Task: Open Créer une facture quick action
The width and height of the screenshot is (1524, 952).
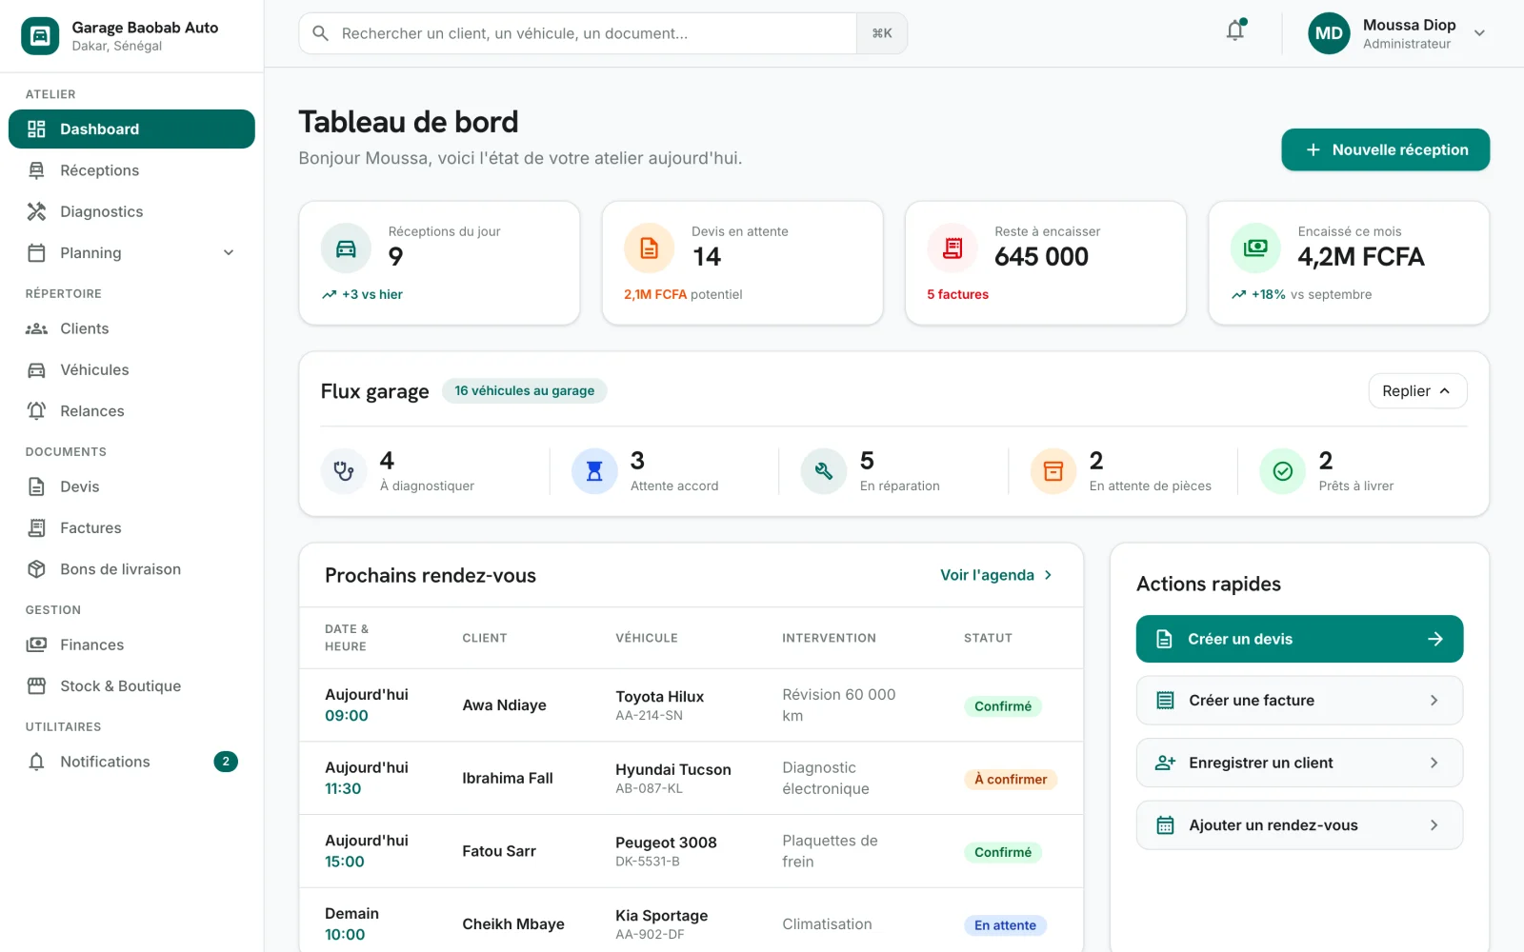Action: pyautogui.click(x=1299, y=701)
